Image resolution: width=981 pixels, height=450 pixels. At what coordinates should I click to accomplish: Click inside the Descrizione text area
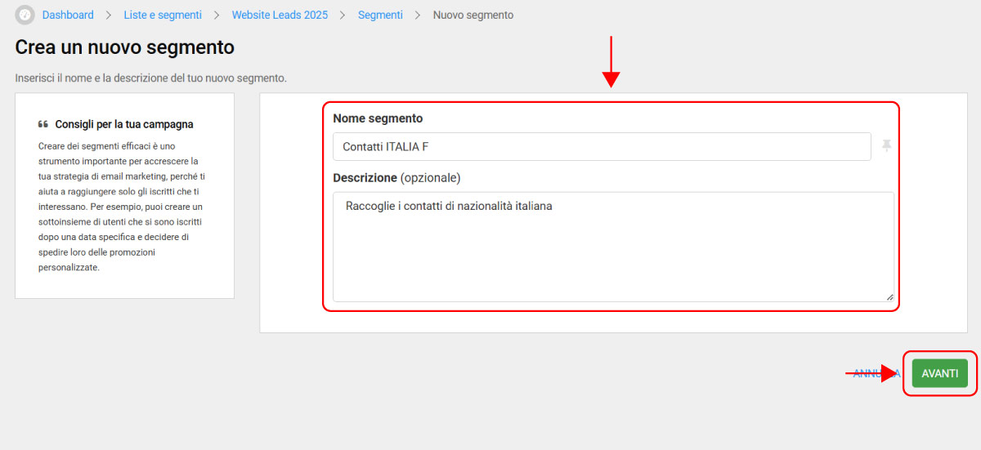pyautogui.click(x=613, y=247)
